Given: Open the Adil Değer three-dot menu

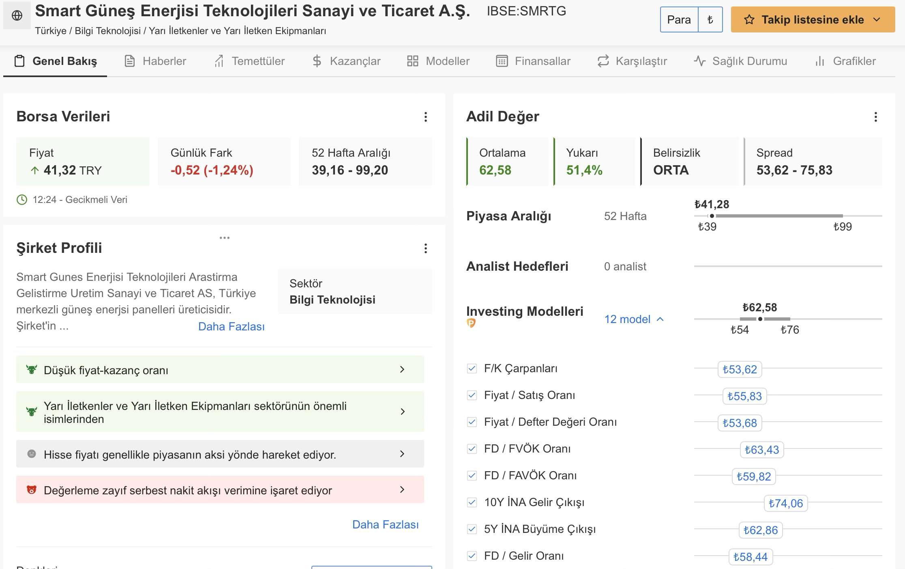Looking at the screenshot, I should click(x=875, y=117).
